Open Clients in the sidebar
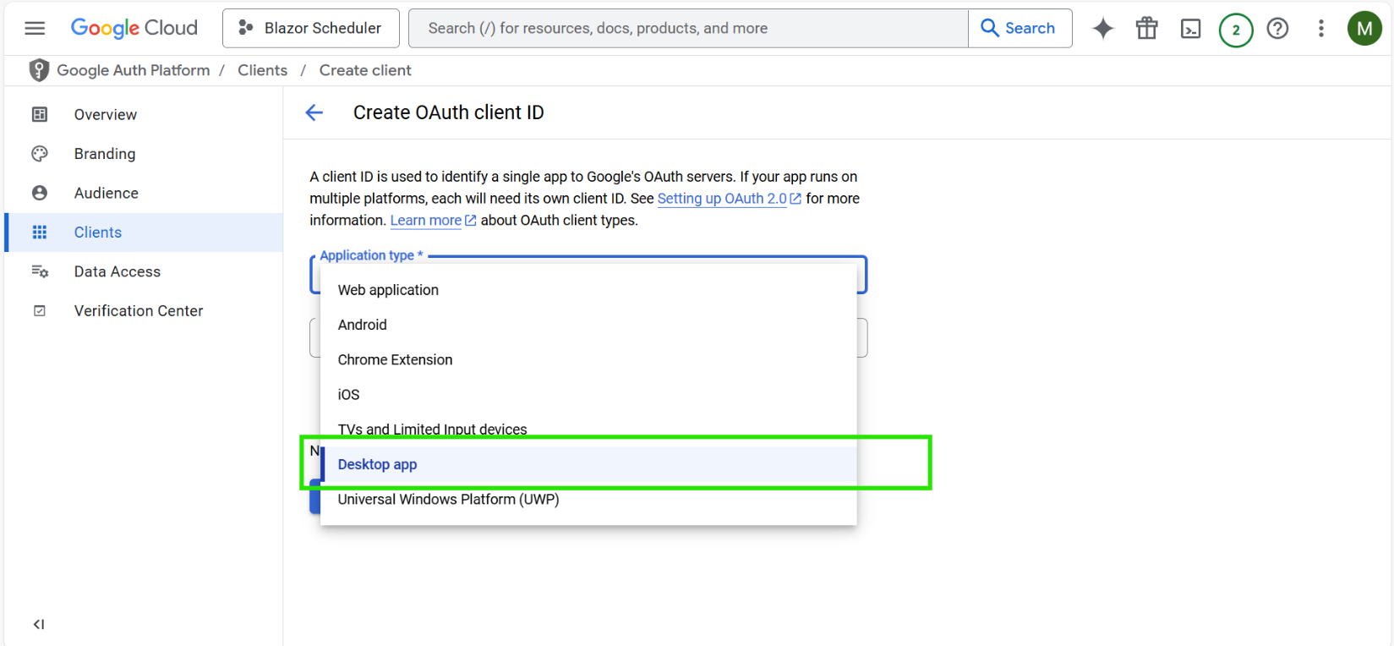Image resolution: width=1394 pixels, height=646 pixels. coord(144,233)
